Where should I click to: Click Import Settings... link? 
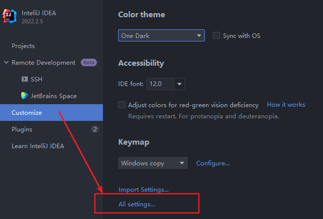[x=143, y=190]
